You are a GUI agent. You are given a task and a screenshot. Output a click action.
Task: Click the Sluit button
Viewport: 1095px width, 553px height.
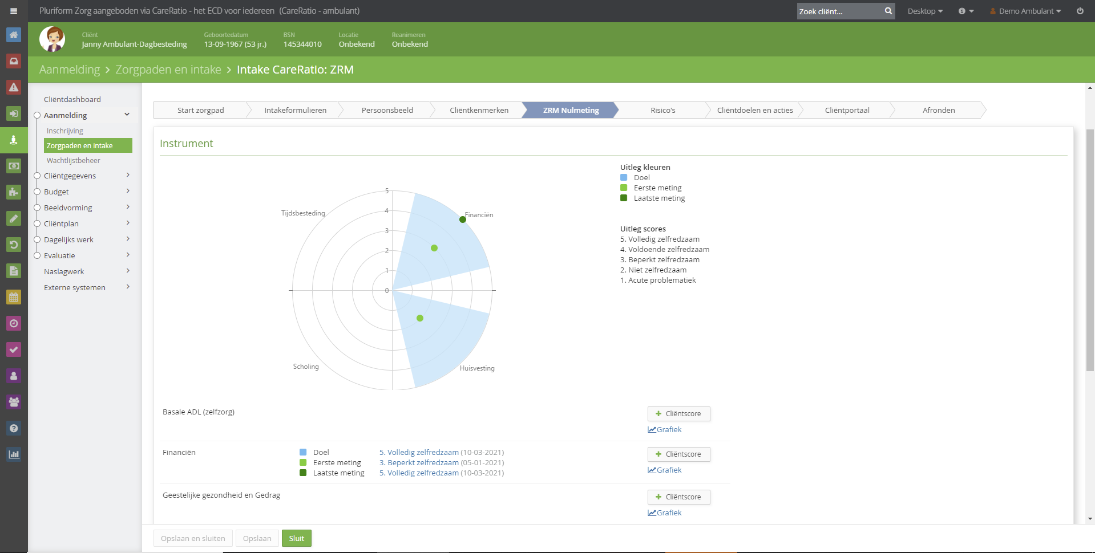[296, 538]
